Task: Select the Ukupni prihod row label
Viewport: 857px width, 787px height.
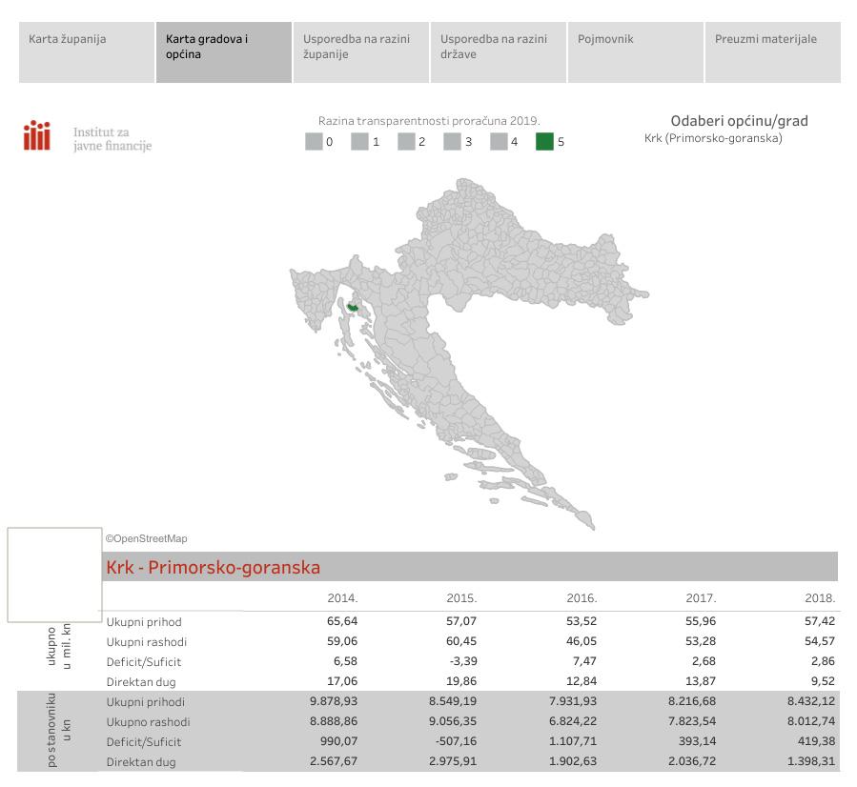Action: pos(144,622)
